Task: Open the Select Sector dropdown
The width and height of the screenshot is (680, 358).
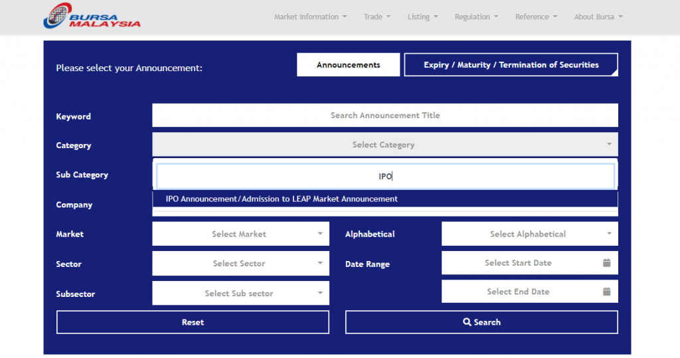Action: pos(240,264)
